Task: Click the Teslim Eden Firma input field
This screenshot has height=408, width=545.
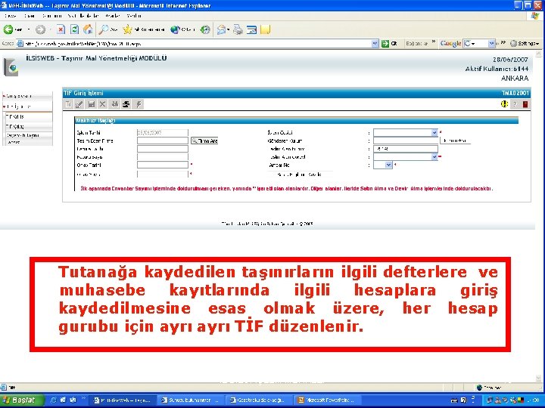Action: pos(162,141)
